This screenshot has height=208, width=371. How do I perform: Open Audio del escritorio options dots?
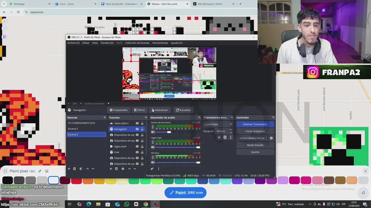point(153,127)
